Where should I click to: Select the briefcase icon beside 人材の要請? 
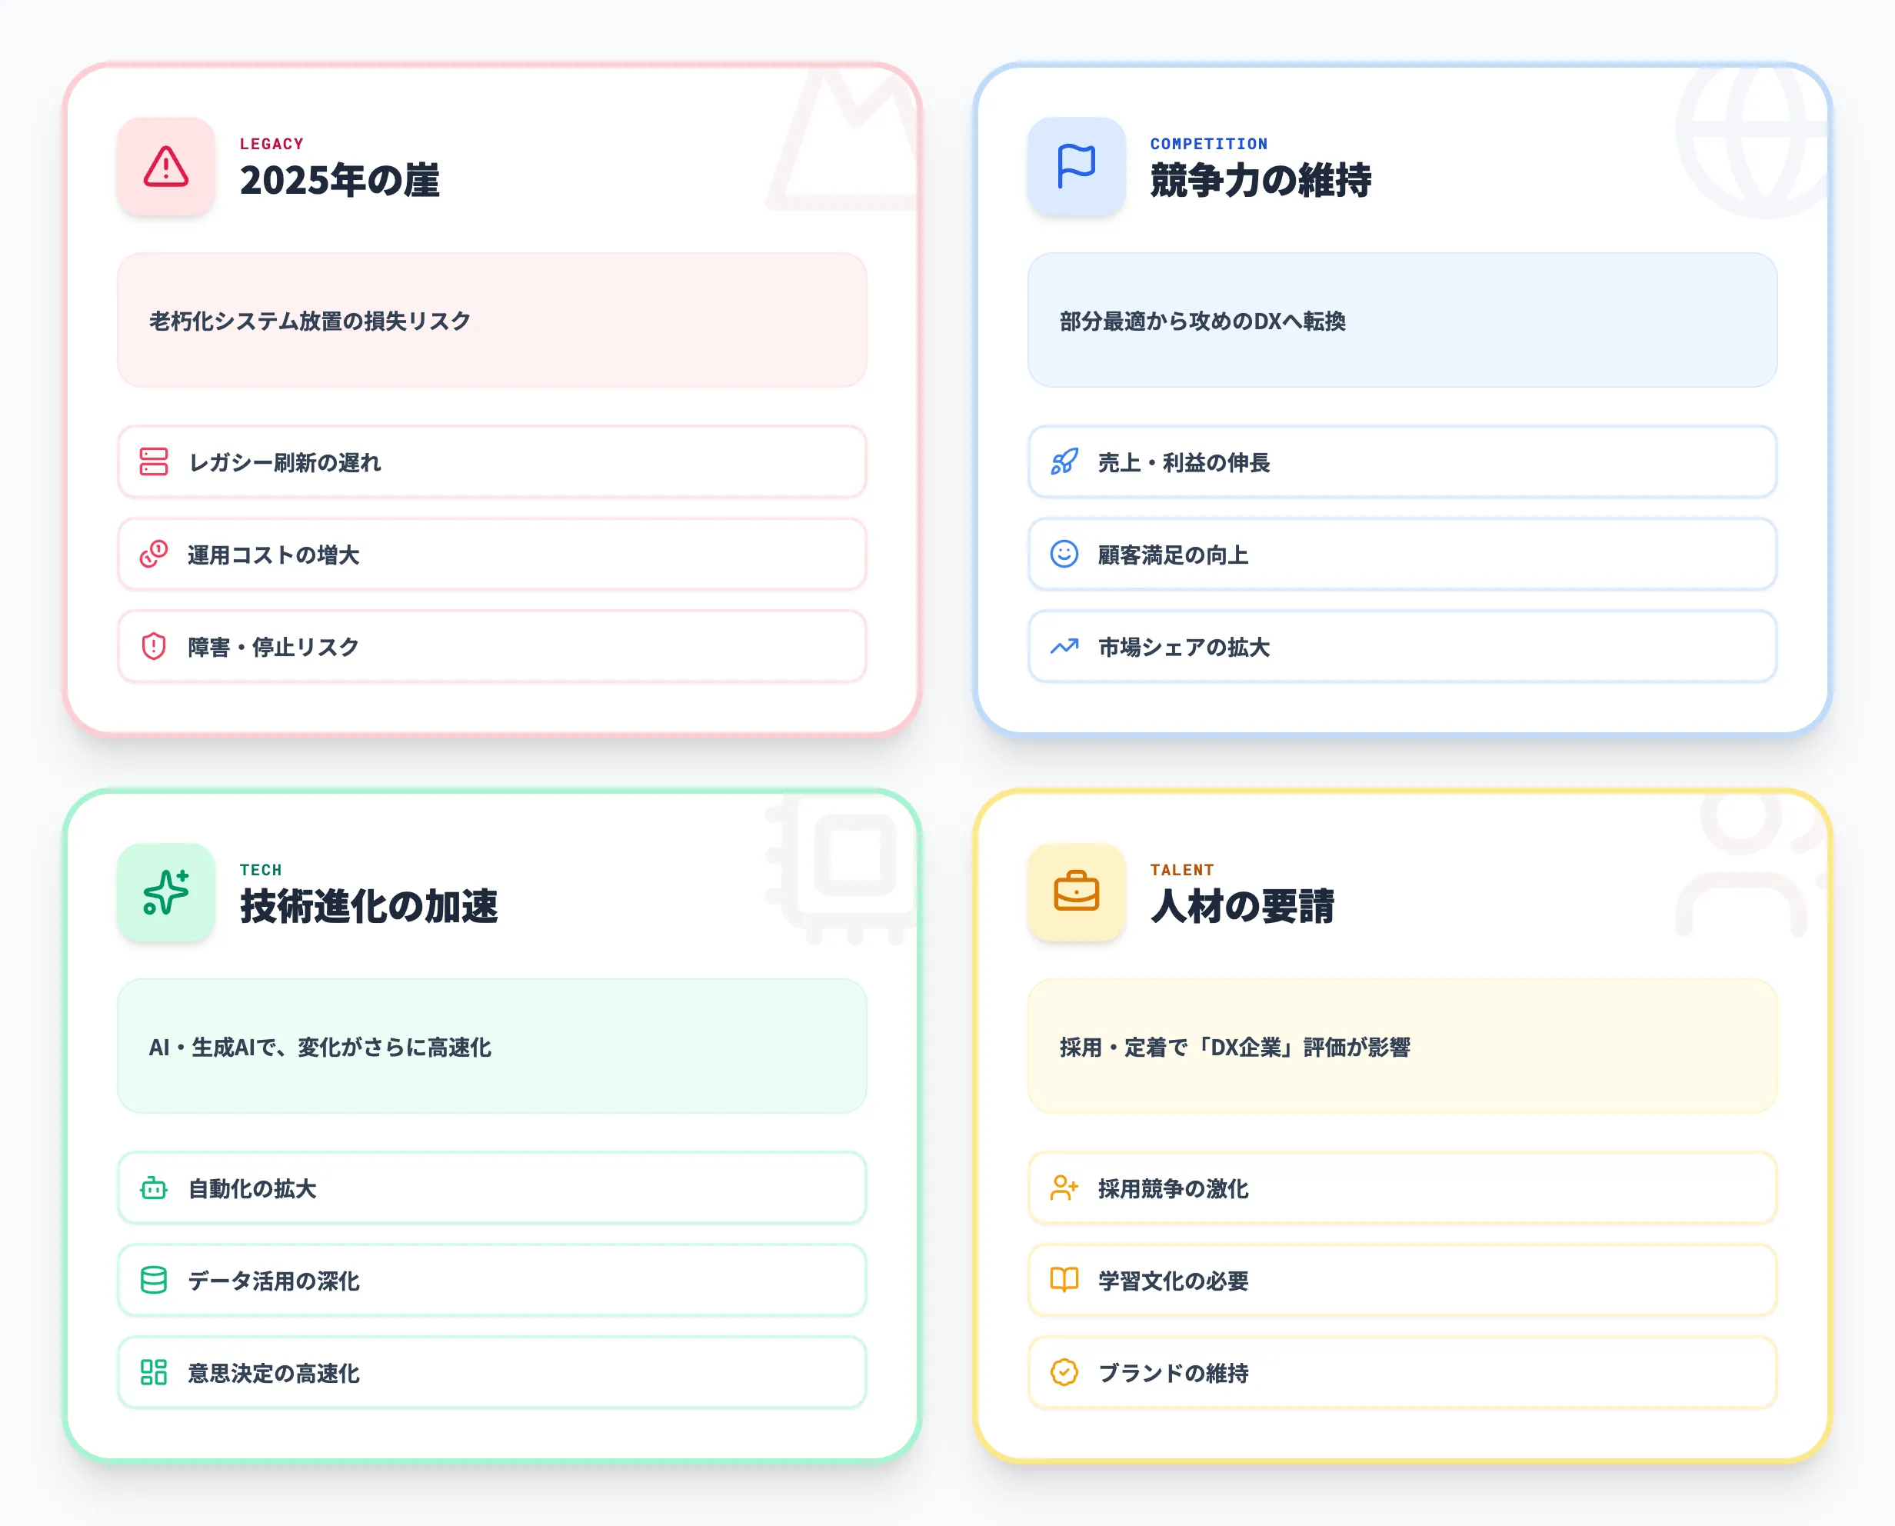tap(1076, 893)
